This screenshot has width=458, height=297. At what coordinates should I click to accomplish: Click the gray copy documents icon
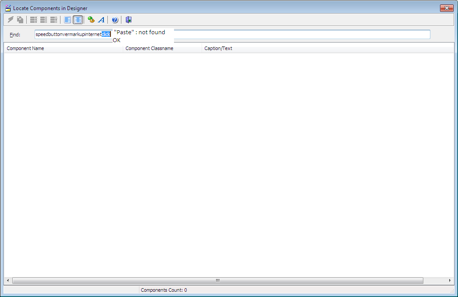tap(20, 20)
